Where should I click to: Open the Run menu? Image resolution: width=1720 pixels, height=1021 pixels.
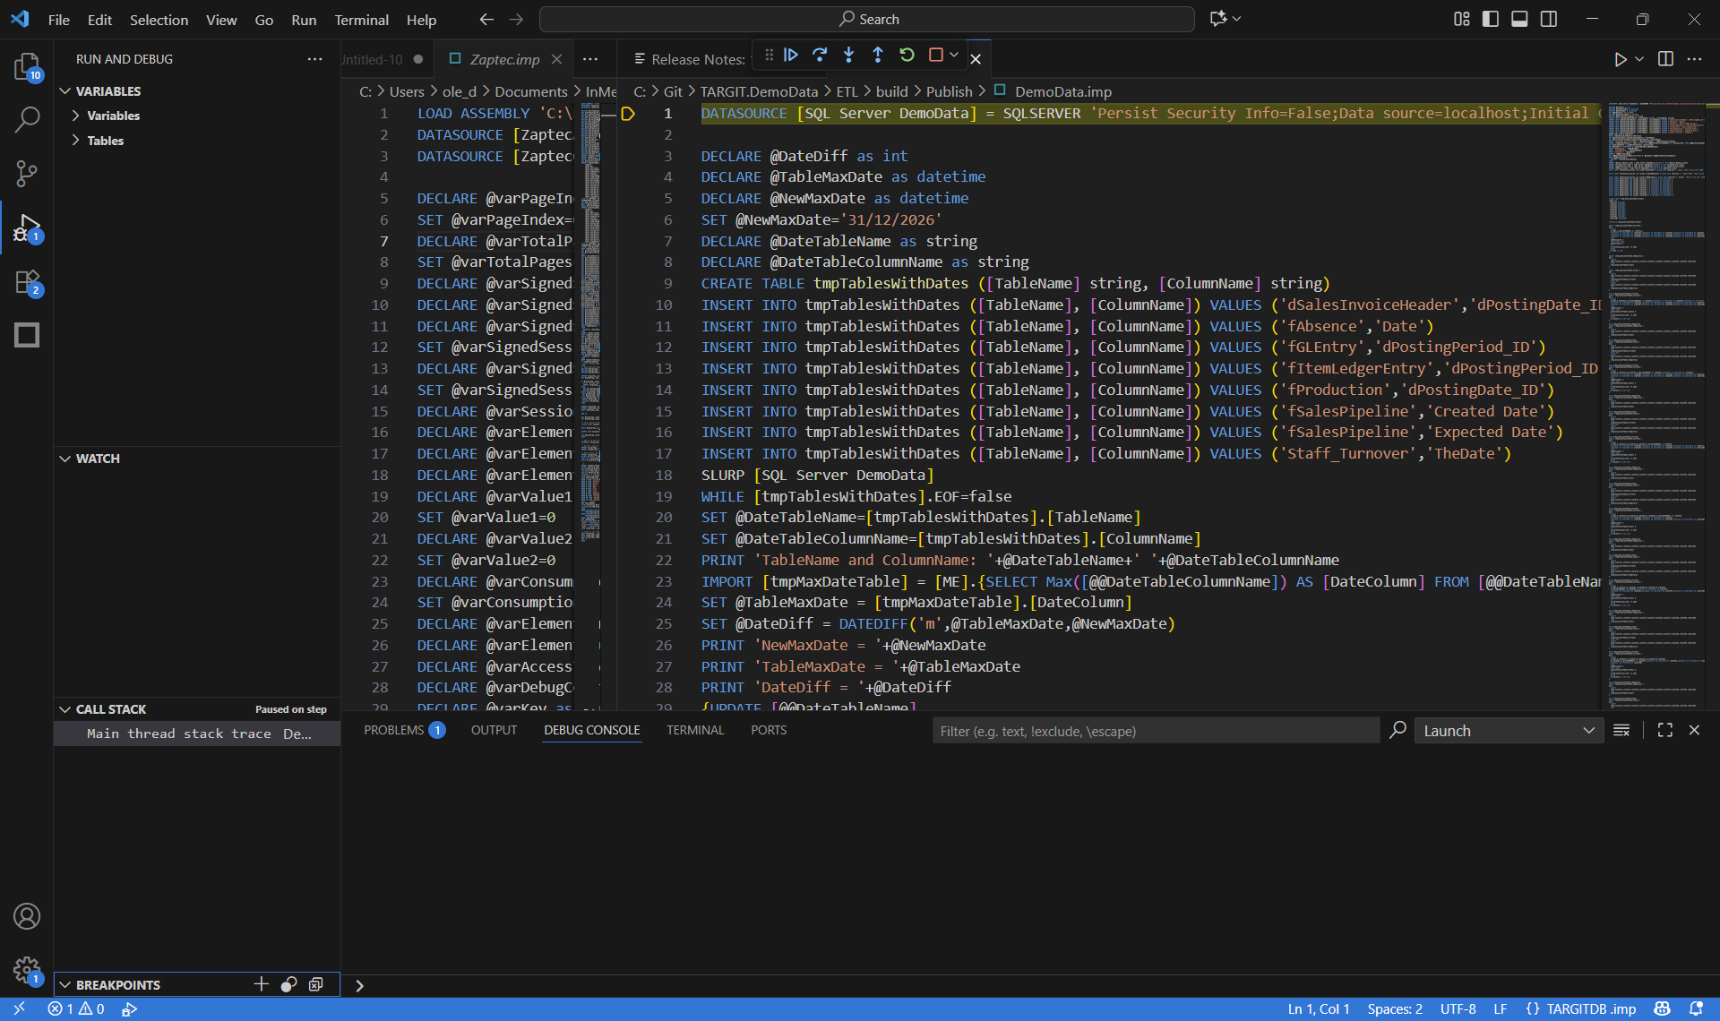(x=304, y=20)
